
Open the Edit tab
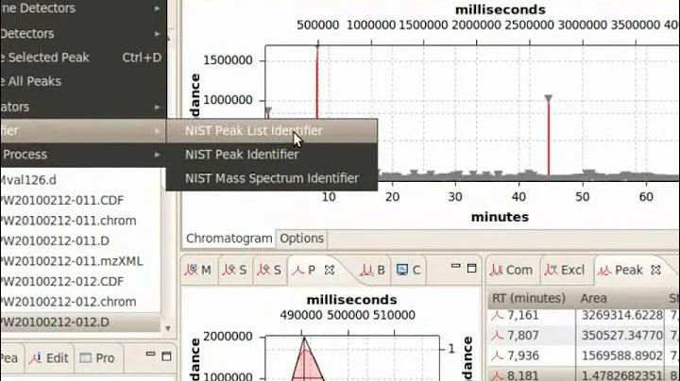[49, 358]
